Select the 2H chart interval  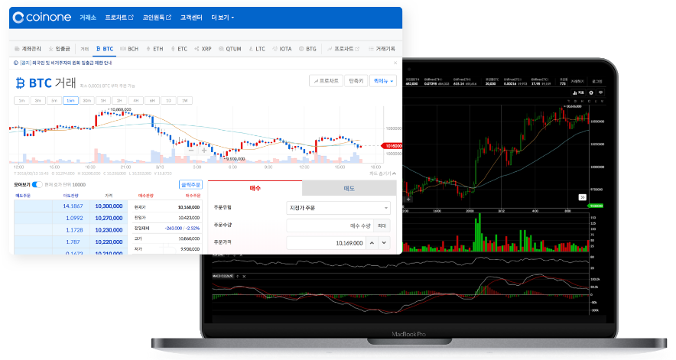(x=119, y=100)
